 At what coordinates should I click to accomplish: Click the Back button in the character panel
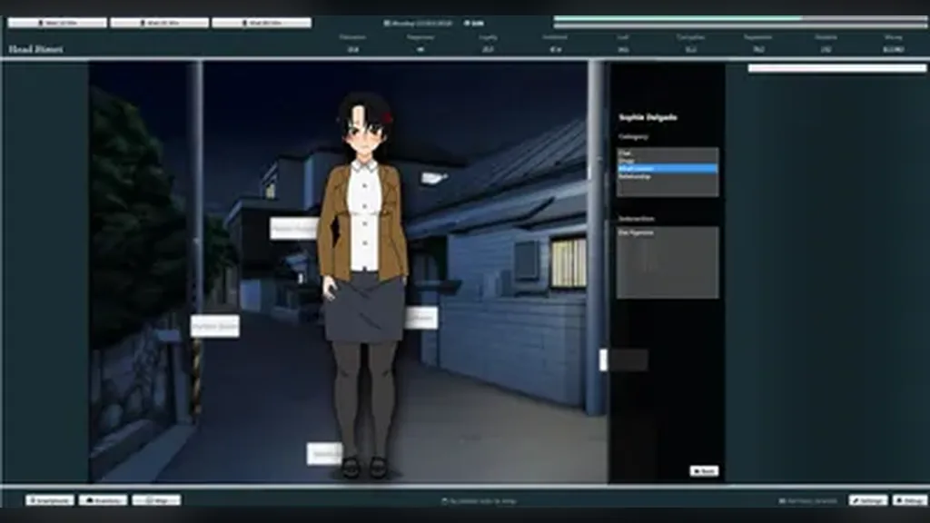coord(704,471)
